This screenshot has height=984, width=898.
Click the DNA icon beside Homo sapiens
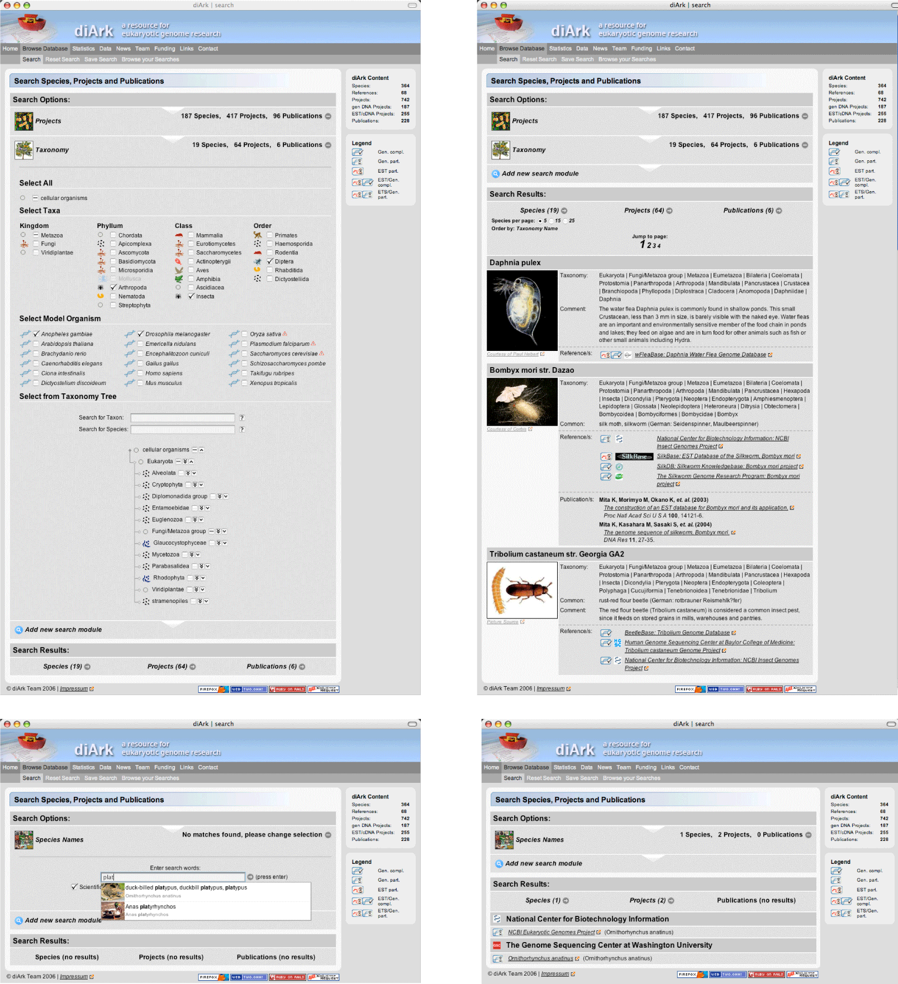(x=130, y=373)
